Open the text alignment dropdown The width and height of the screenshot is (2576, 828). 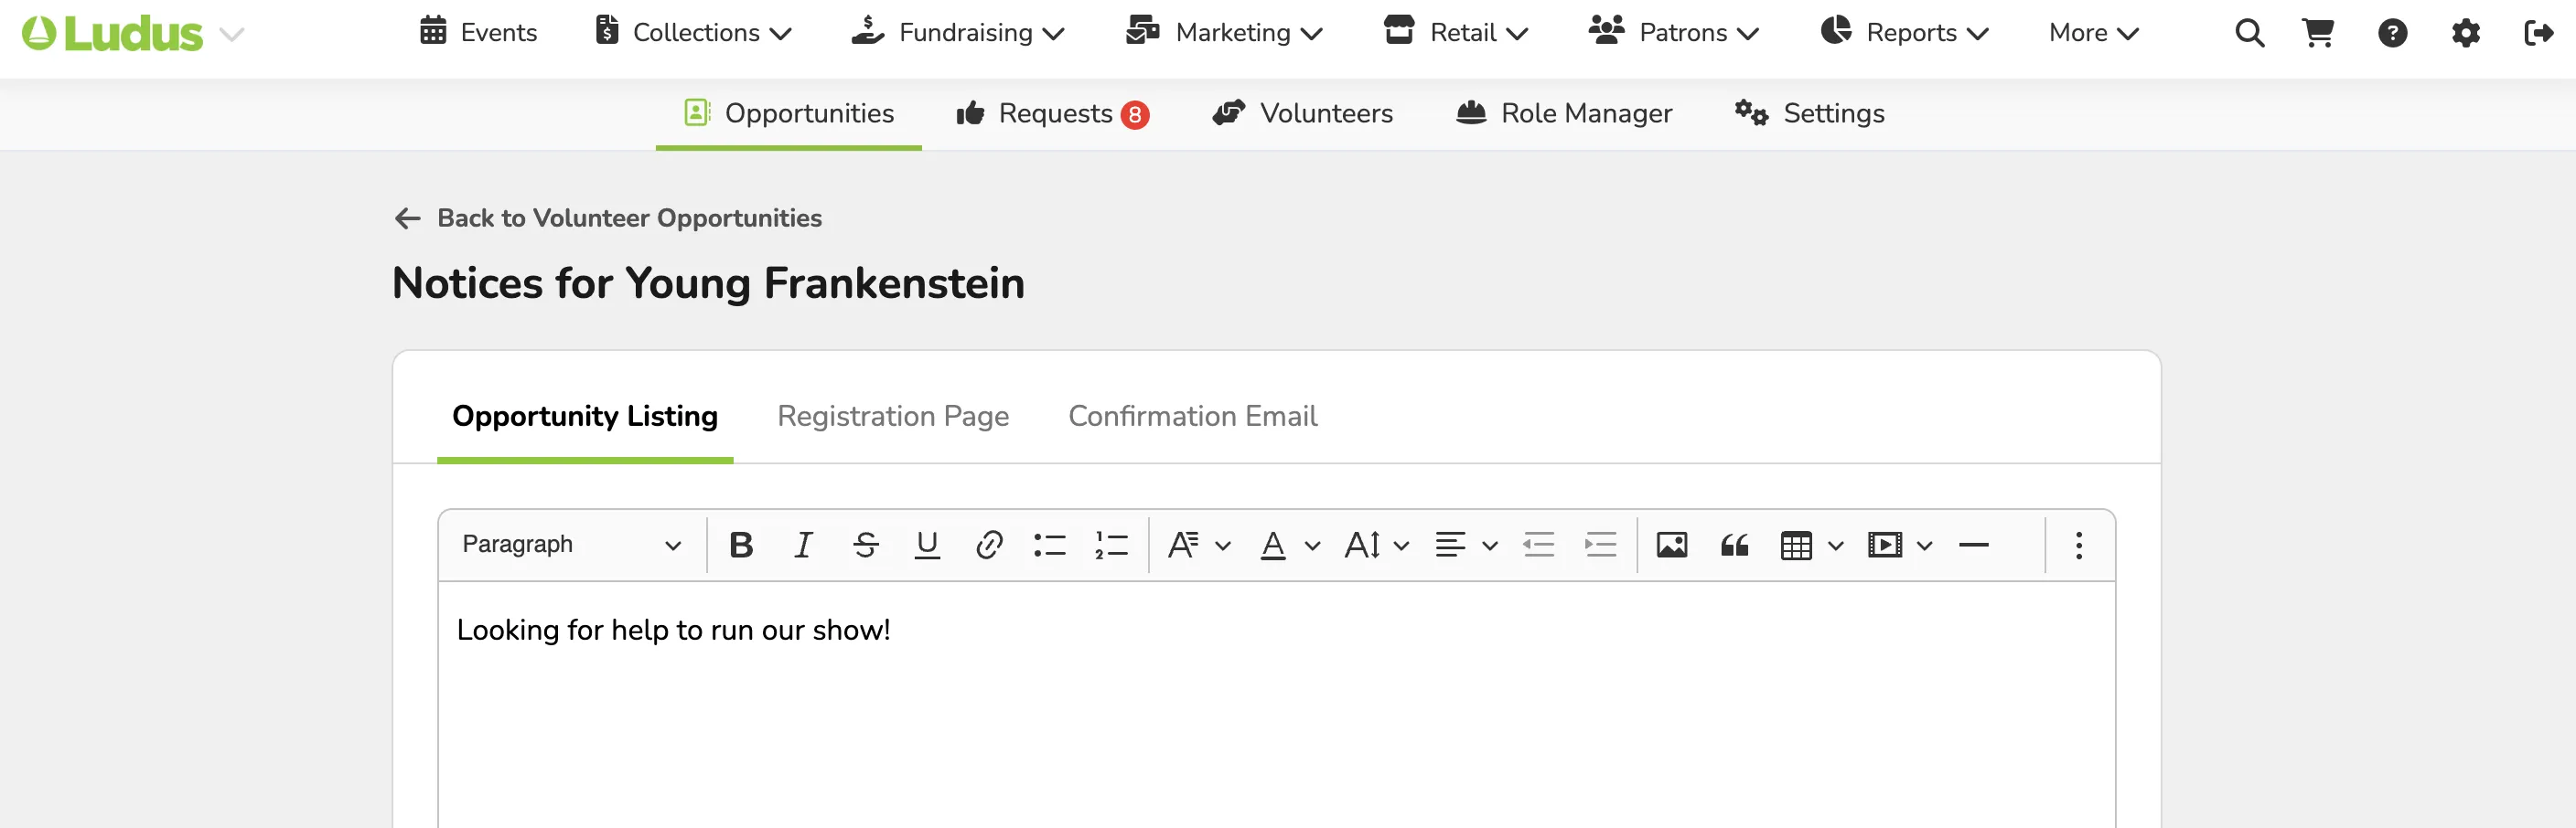point(1466,546)
